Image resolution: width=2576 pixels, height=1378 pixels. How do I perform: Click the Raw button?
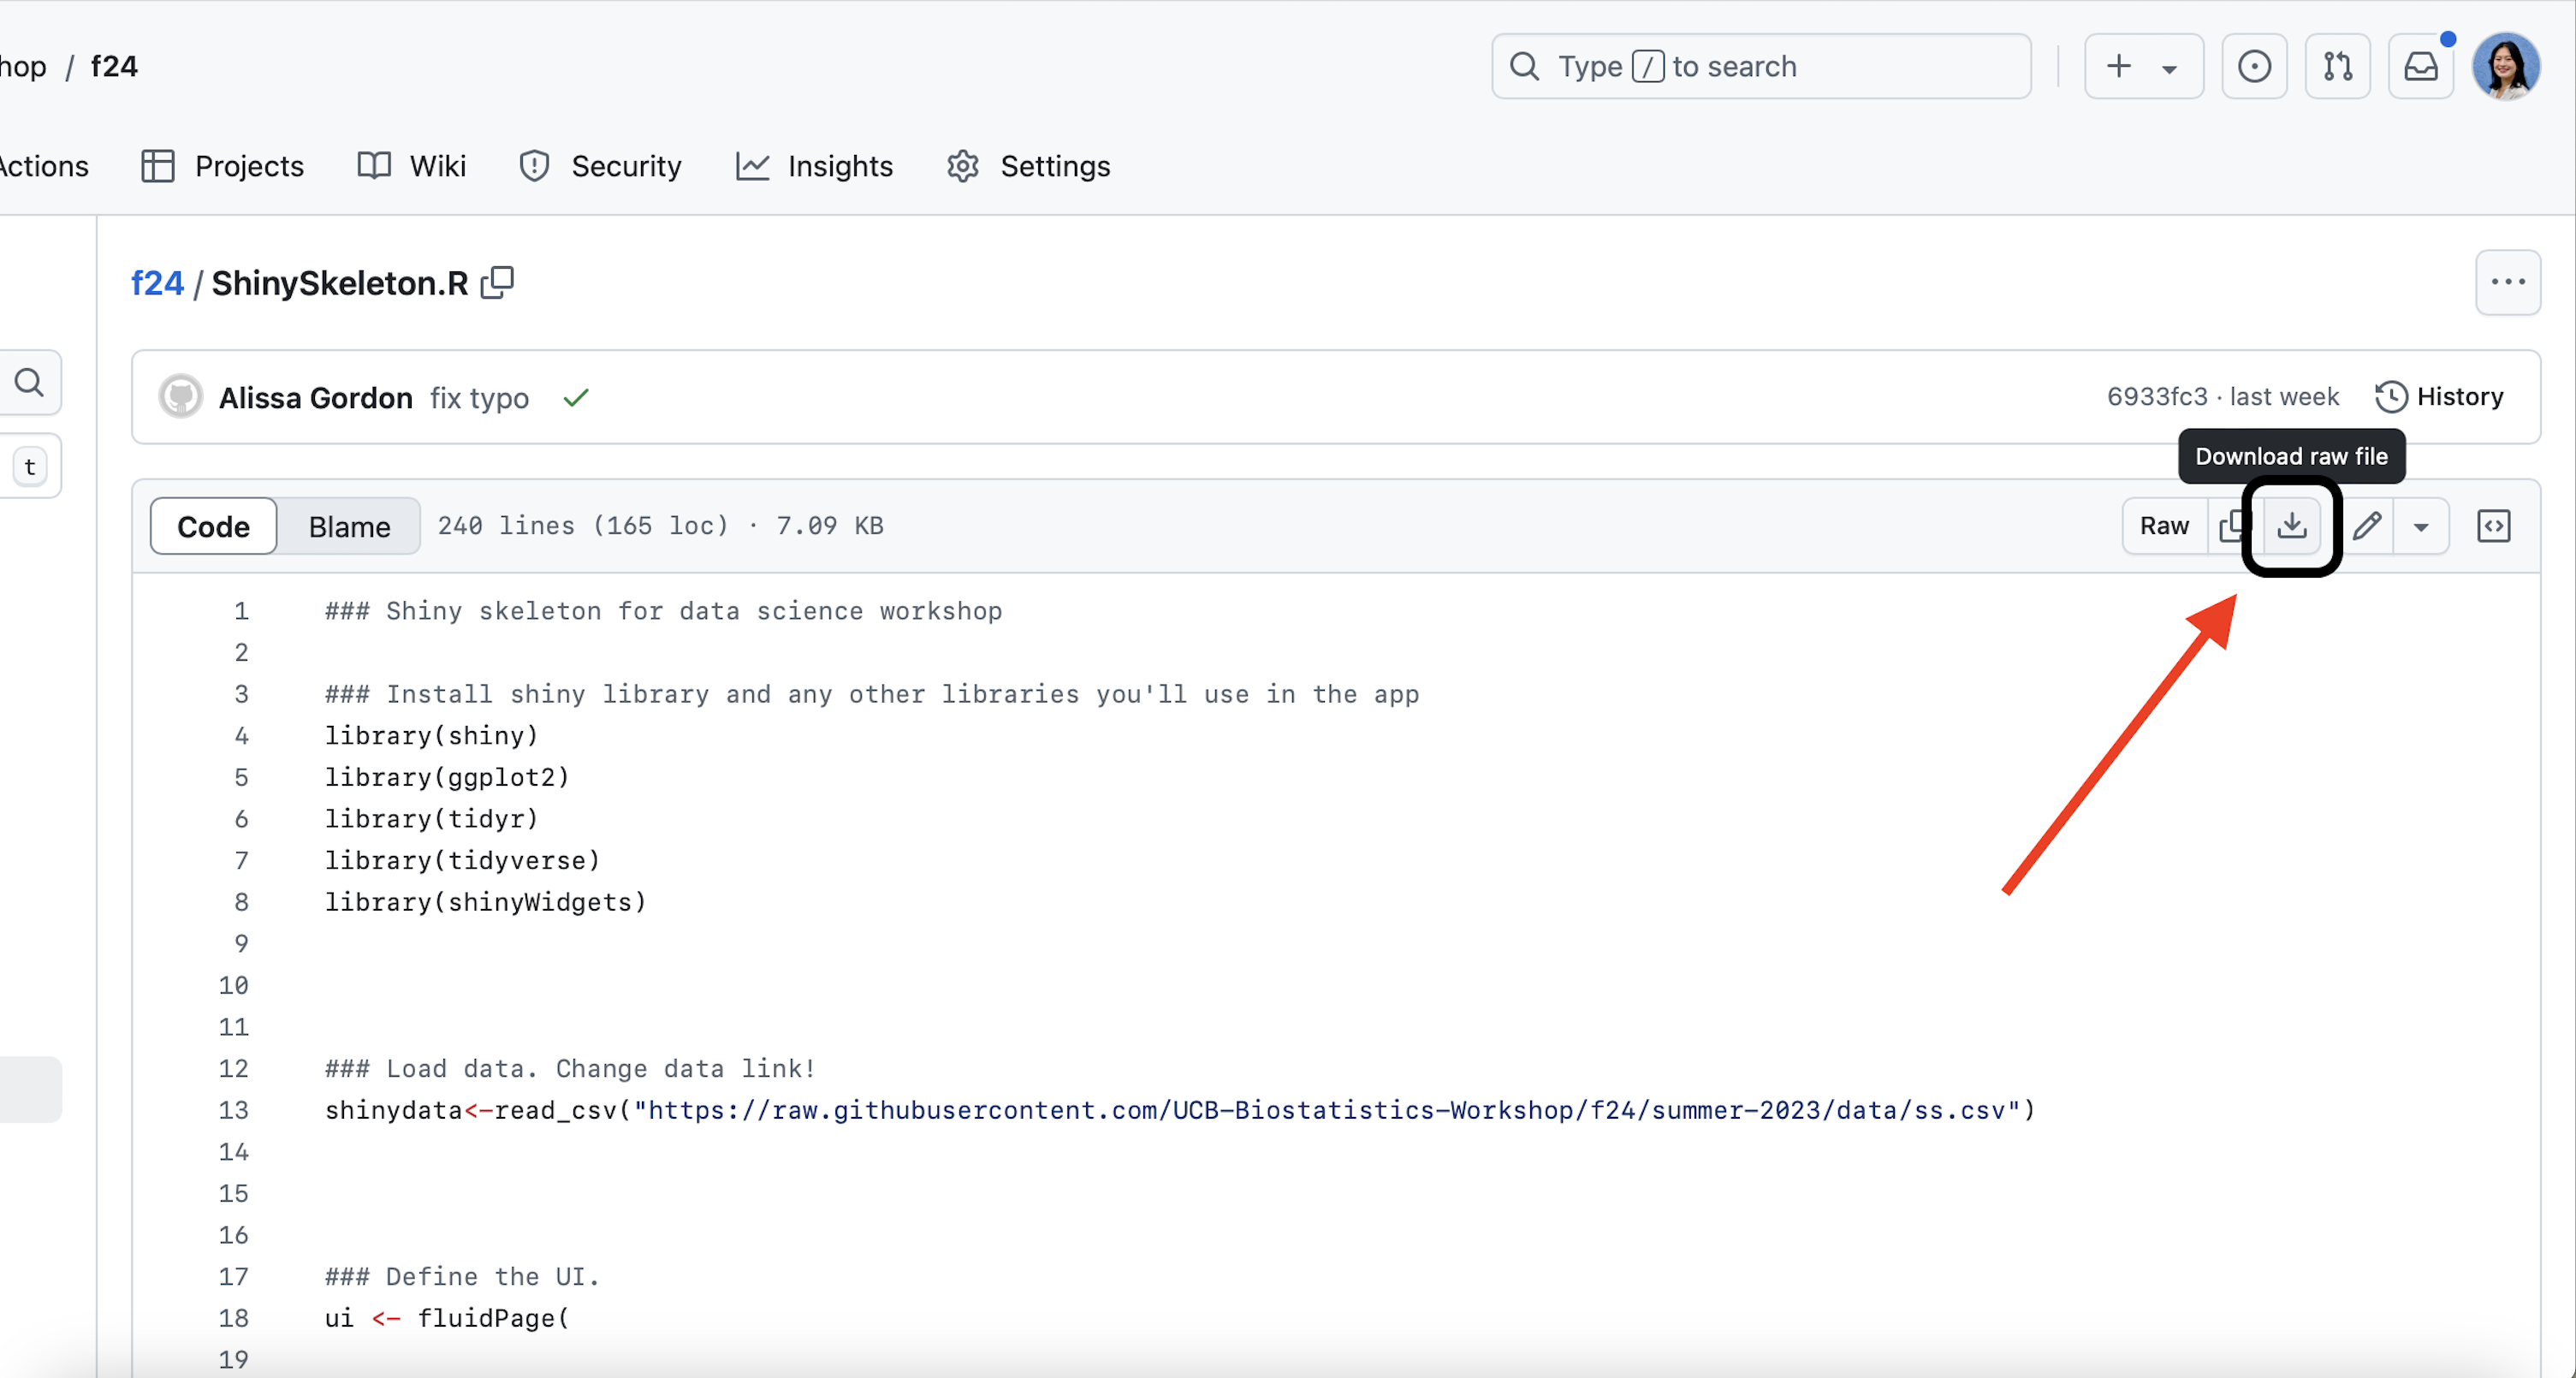pyautogui.click(x=2164, y=526)
